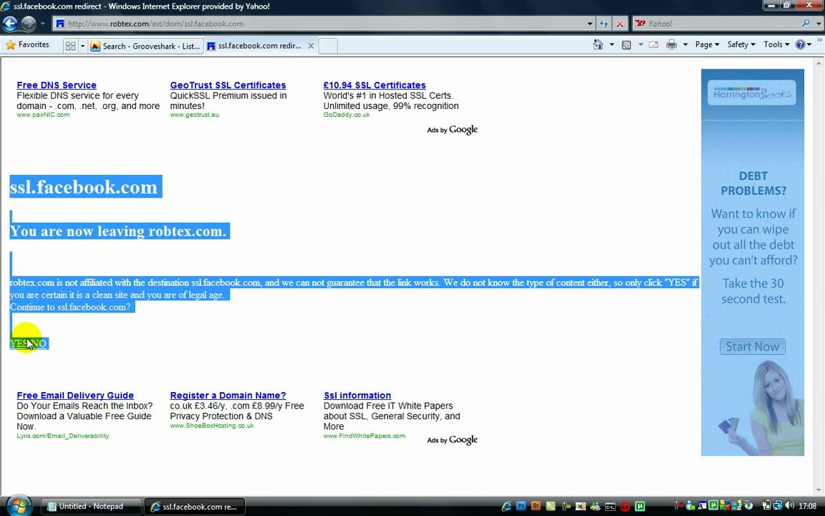This screenshot has height=516, width=825.
Task: Open the Ssl information ad link
Action: [357, 396]
